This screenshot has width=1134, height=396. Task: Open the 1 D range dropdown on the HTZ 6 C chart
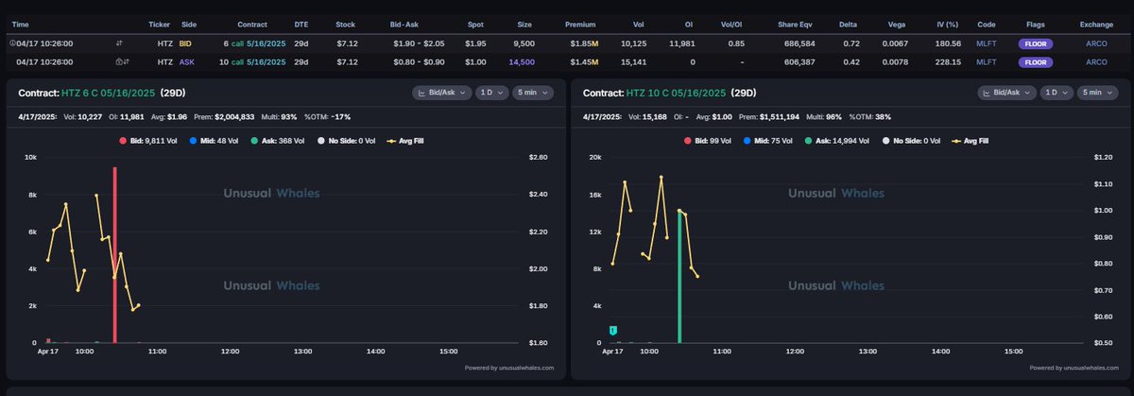coord(491,93)
